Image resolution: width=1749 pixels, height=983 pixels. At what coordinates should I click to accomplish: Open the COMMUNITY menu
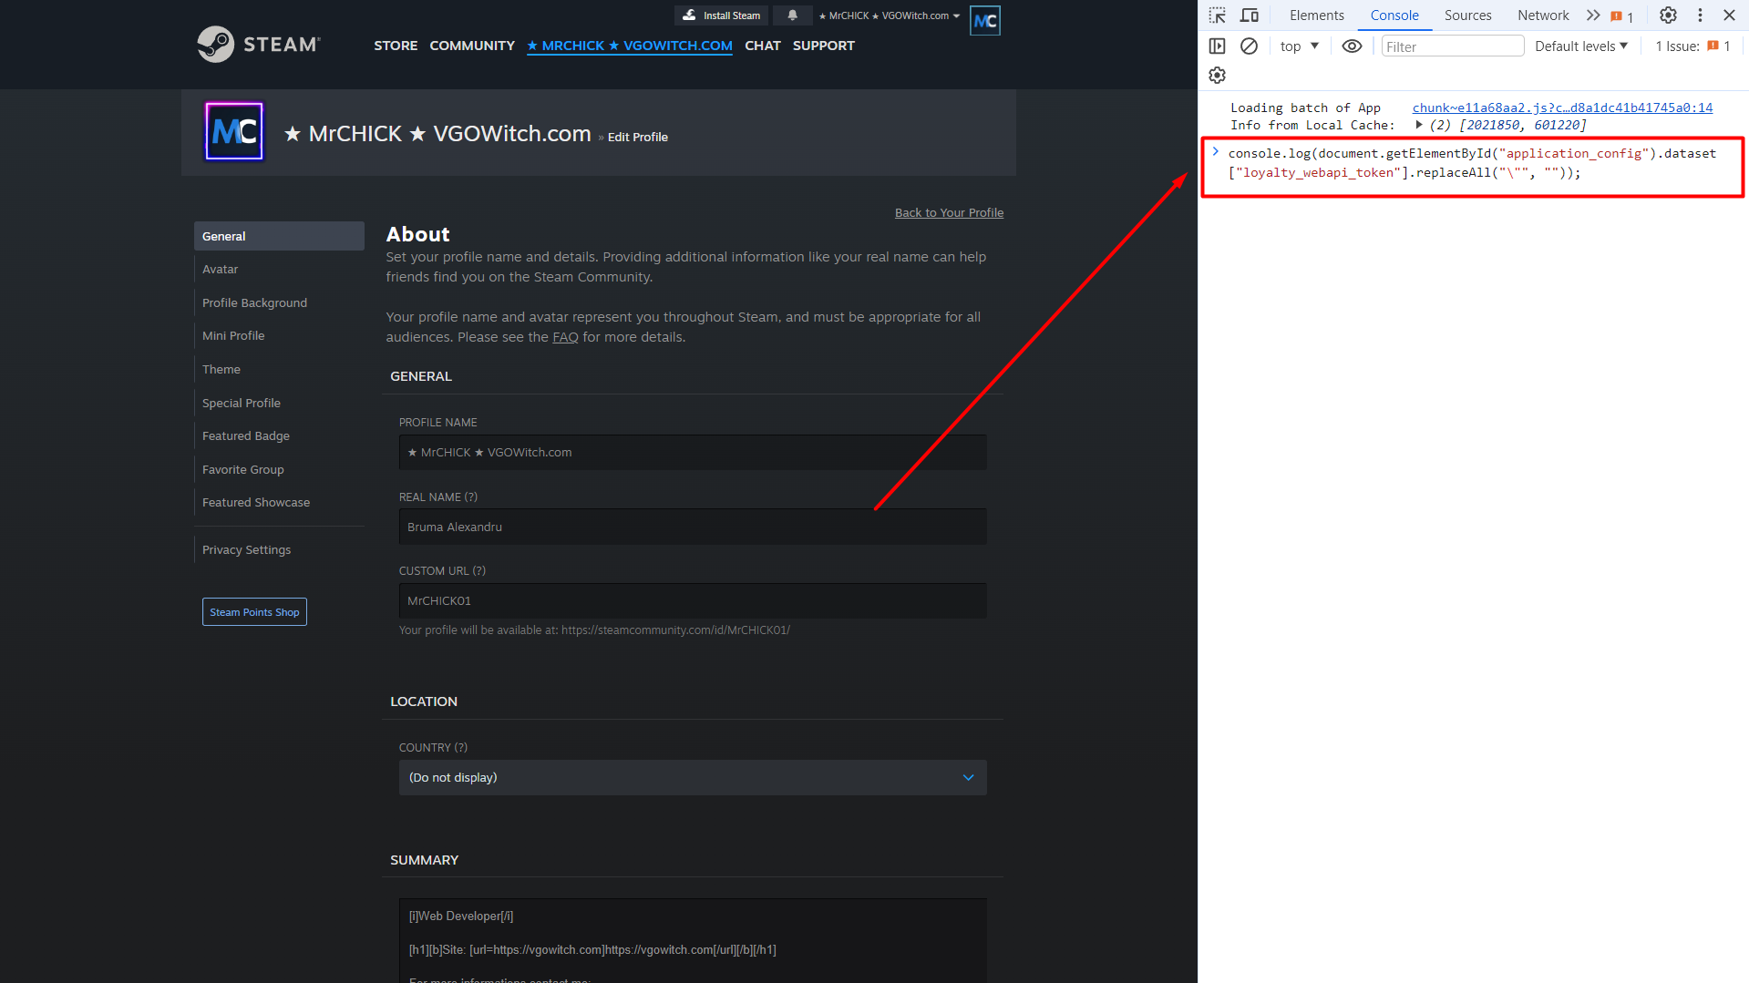tap(472, 46)
